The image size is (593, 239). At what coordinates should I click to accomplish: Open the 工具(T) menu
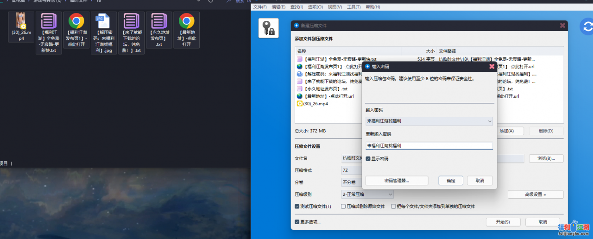(354, 7)
